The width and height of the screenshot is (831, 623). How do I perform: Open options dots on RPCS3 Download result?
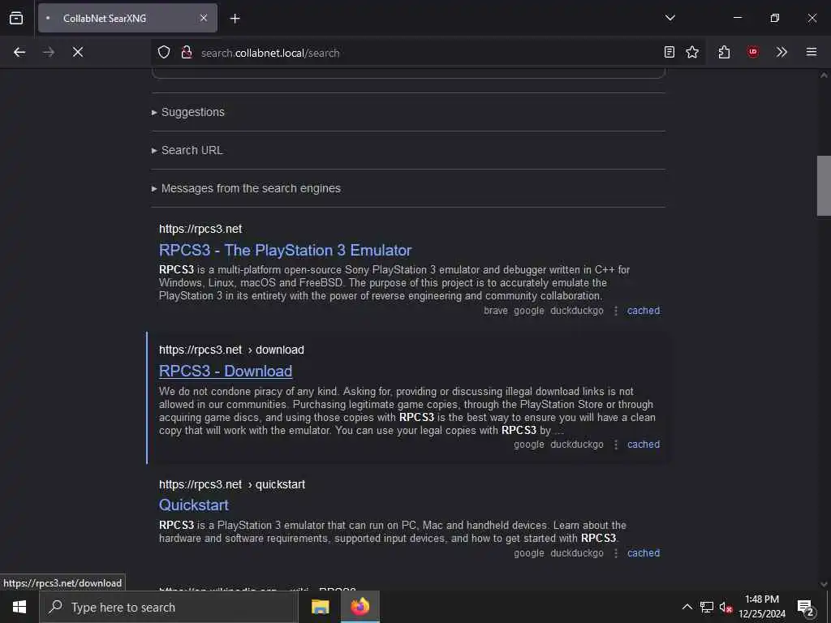[615, 445]
